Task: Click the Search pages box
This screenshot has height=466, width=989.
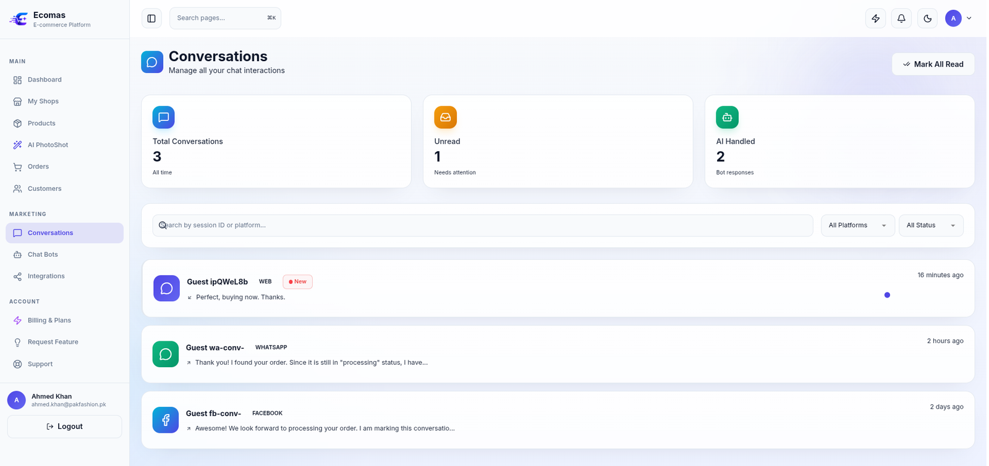Action: click(x=225, y=18)
